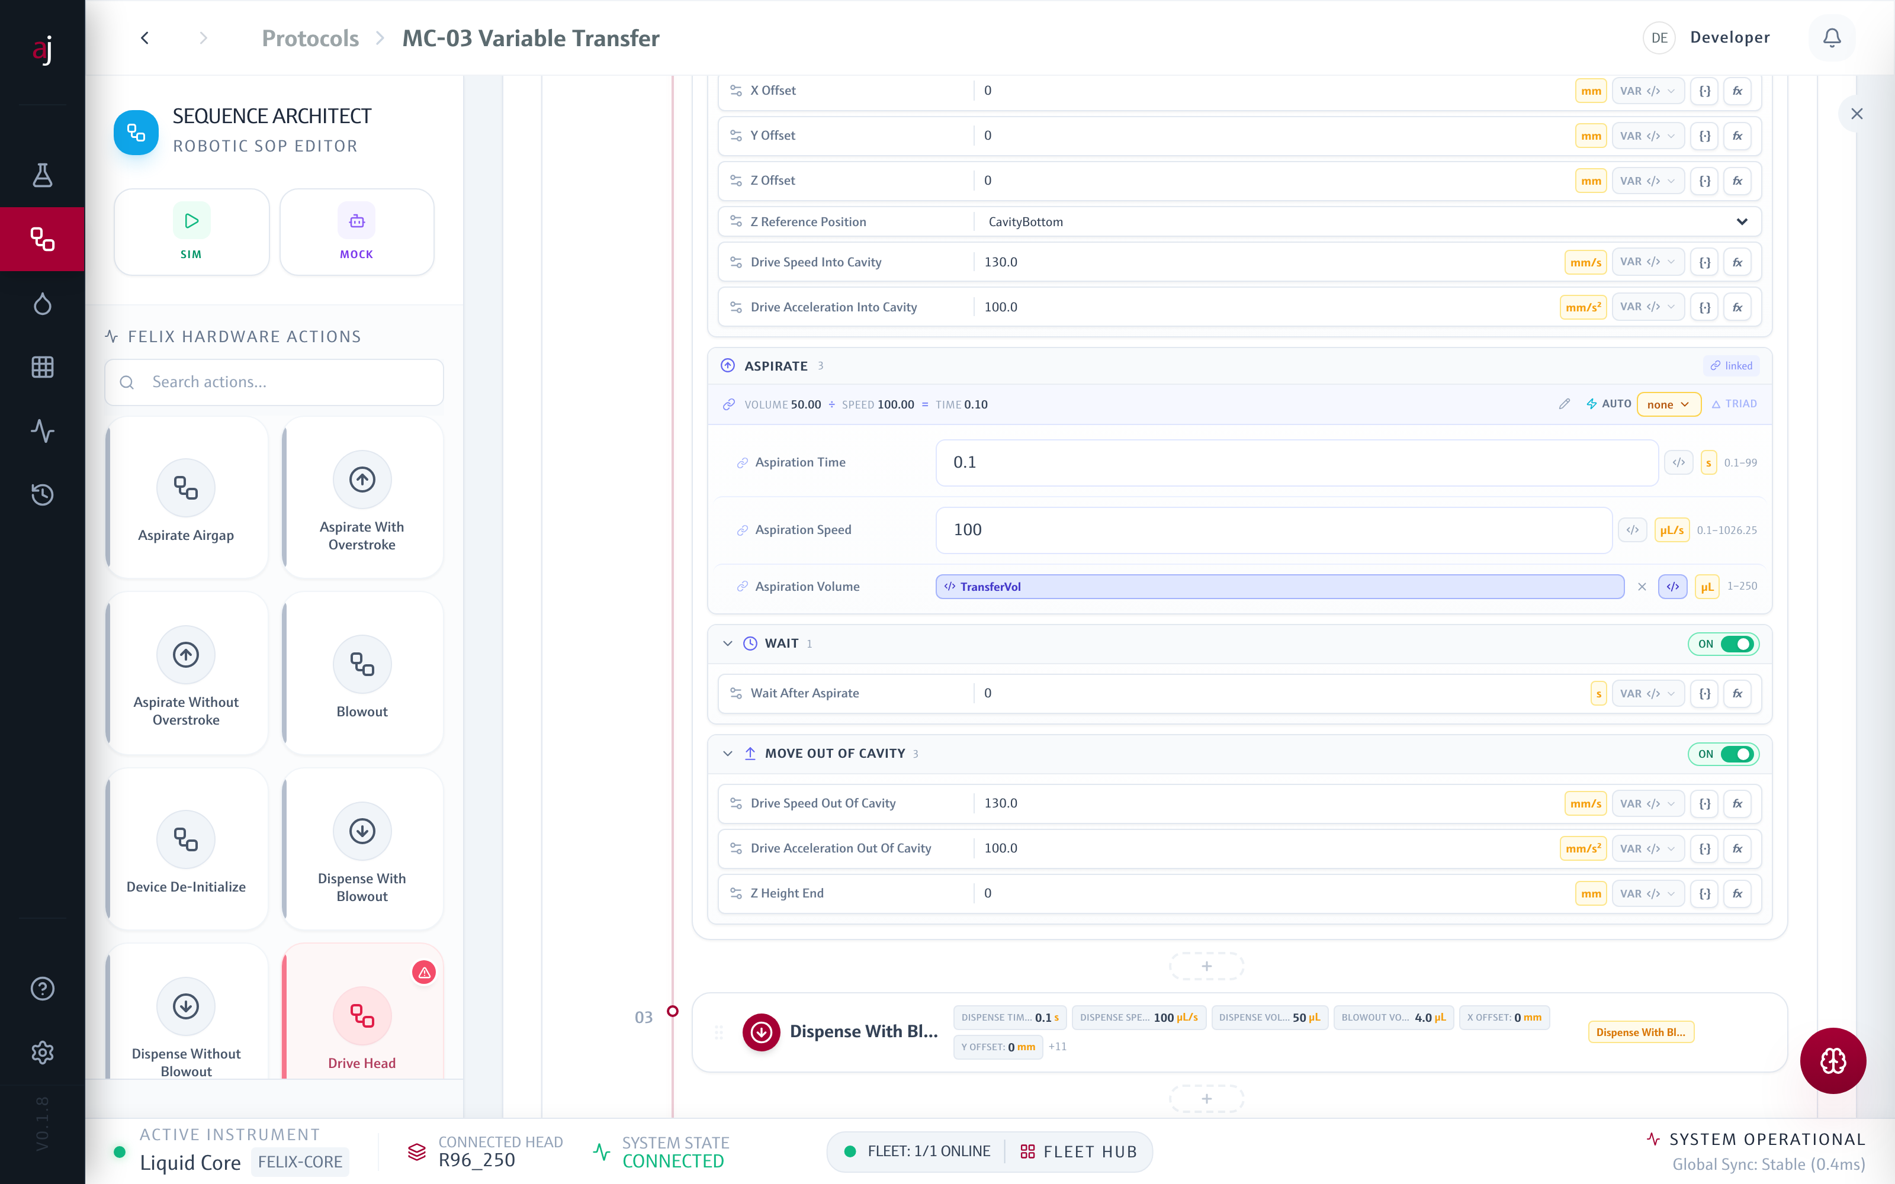The width and height of the screenshot is (1895, 1184).
Task: Open VAR dropdown for Z Height End
Action: pyautogui.click(x=1647, y=893)
